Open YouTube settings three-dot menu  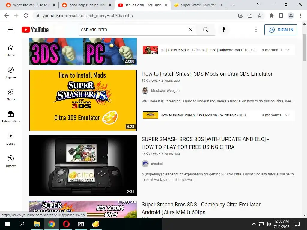click(256, 30)
